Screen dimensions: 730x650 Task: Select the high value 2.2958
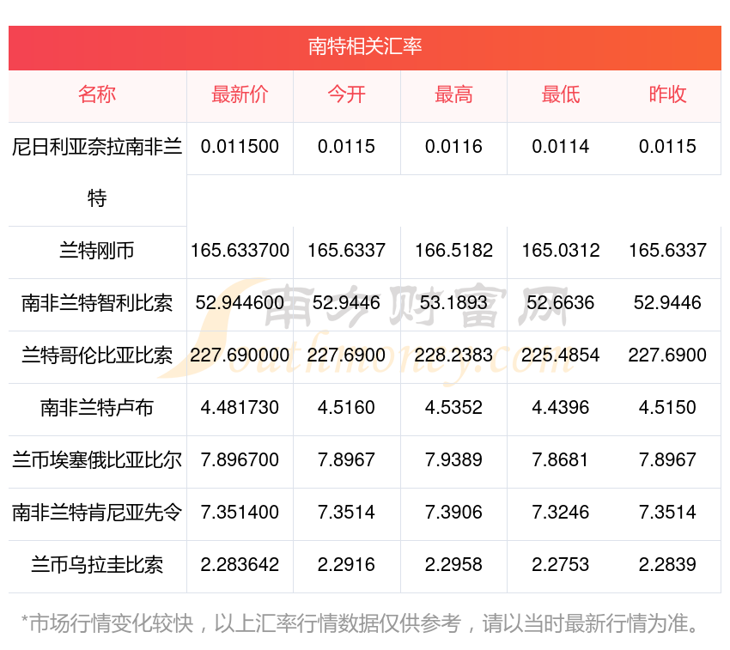pyautogui.click(x=453, y=565)
